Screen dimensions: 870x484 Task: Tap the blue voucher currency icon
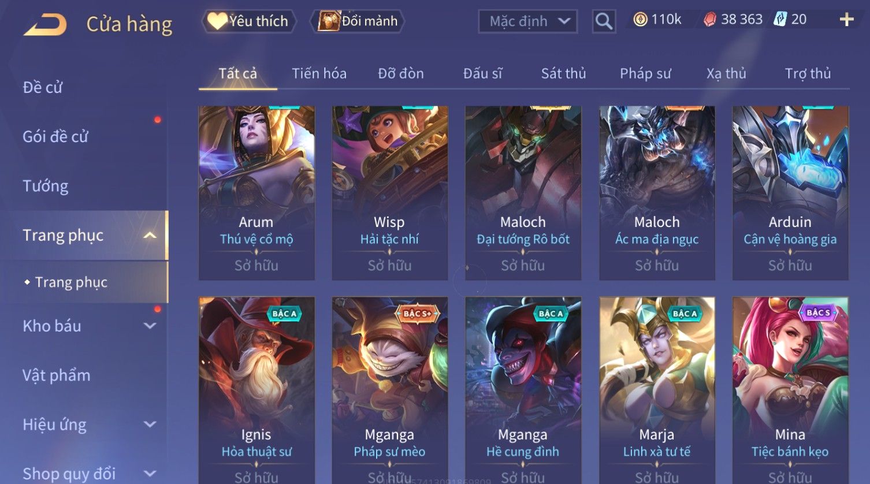pos(780,19)
